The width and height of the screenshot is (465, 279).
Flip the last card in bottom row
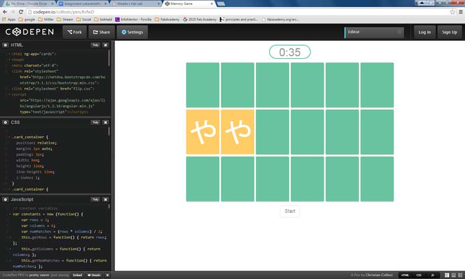tap(377, 179)
